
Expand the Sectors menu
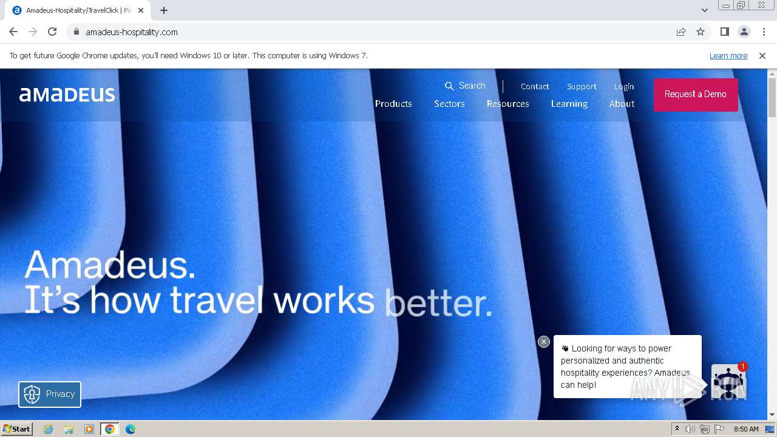pos(449,104)
